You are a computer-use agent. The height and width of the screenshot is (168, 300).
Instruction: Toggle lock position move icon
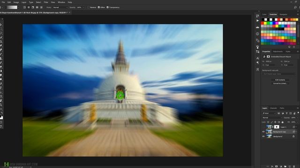pos(275,122)
